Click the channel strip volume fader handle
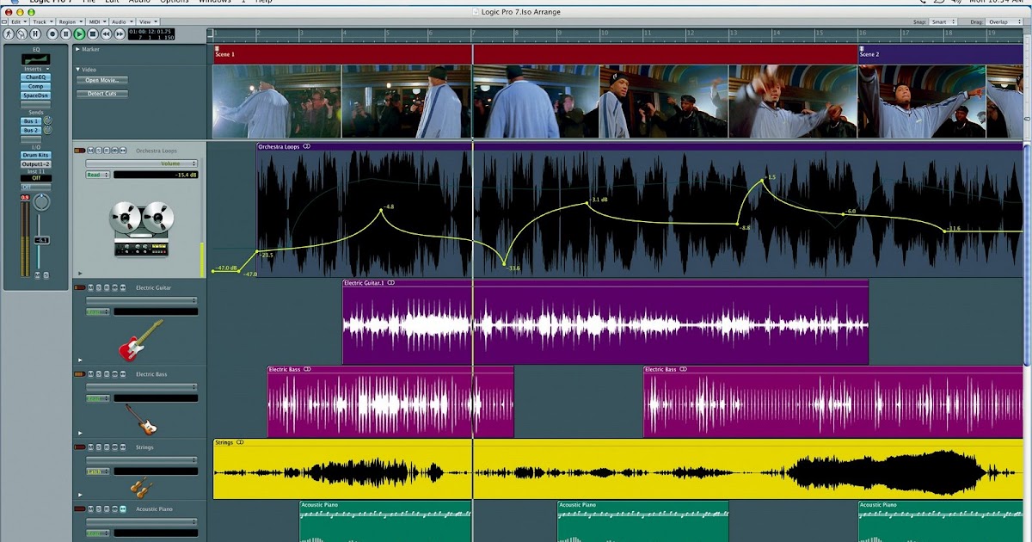This screenshot has width=1032, height=542. coord(41,240)
